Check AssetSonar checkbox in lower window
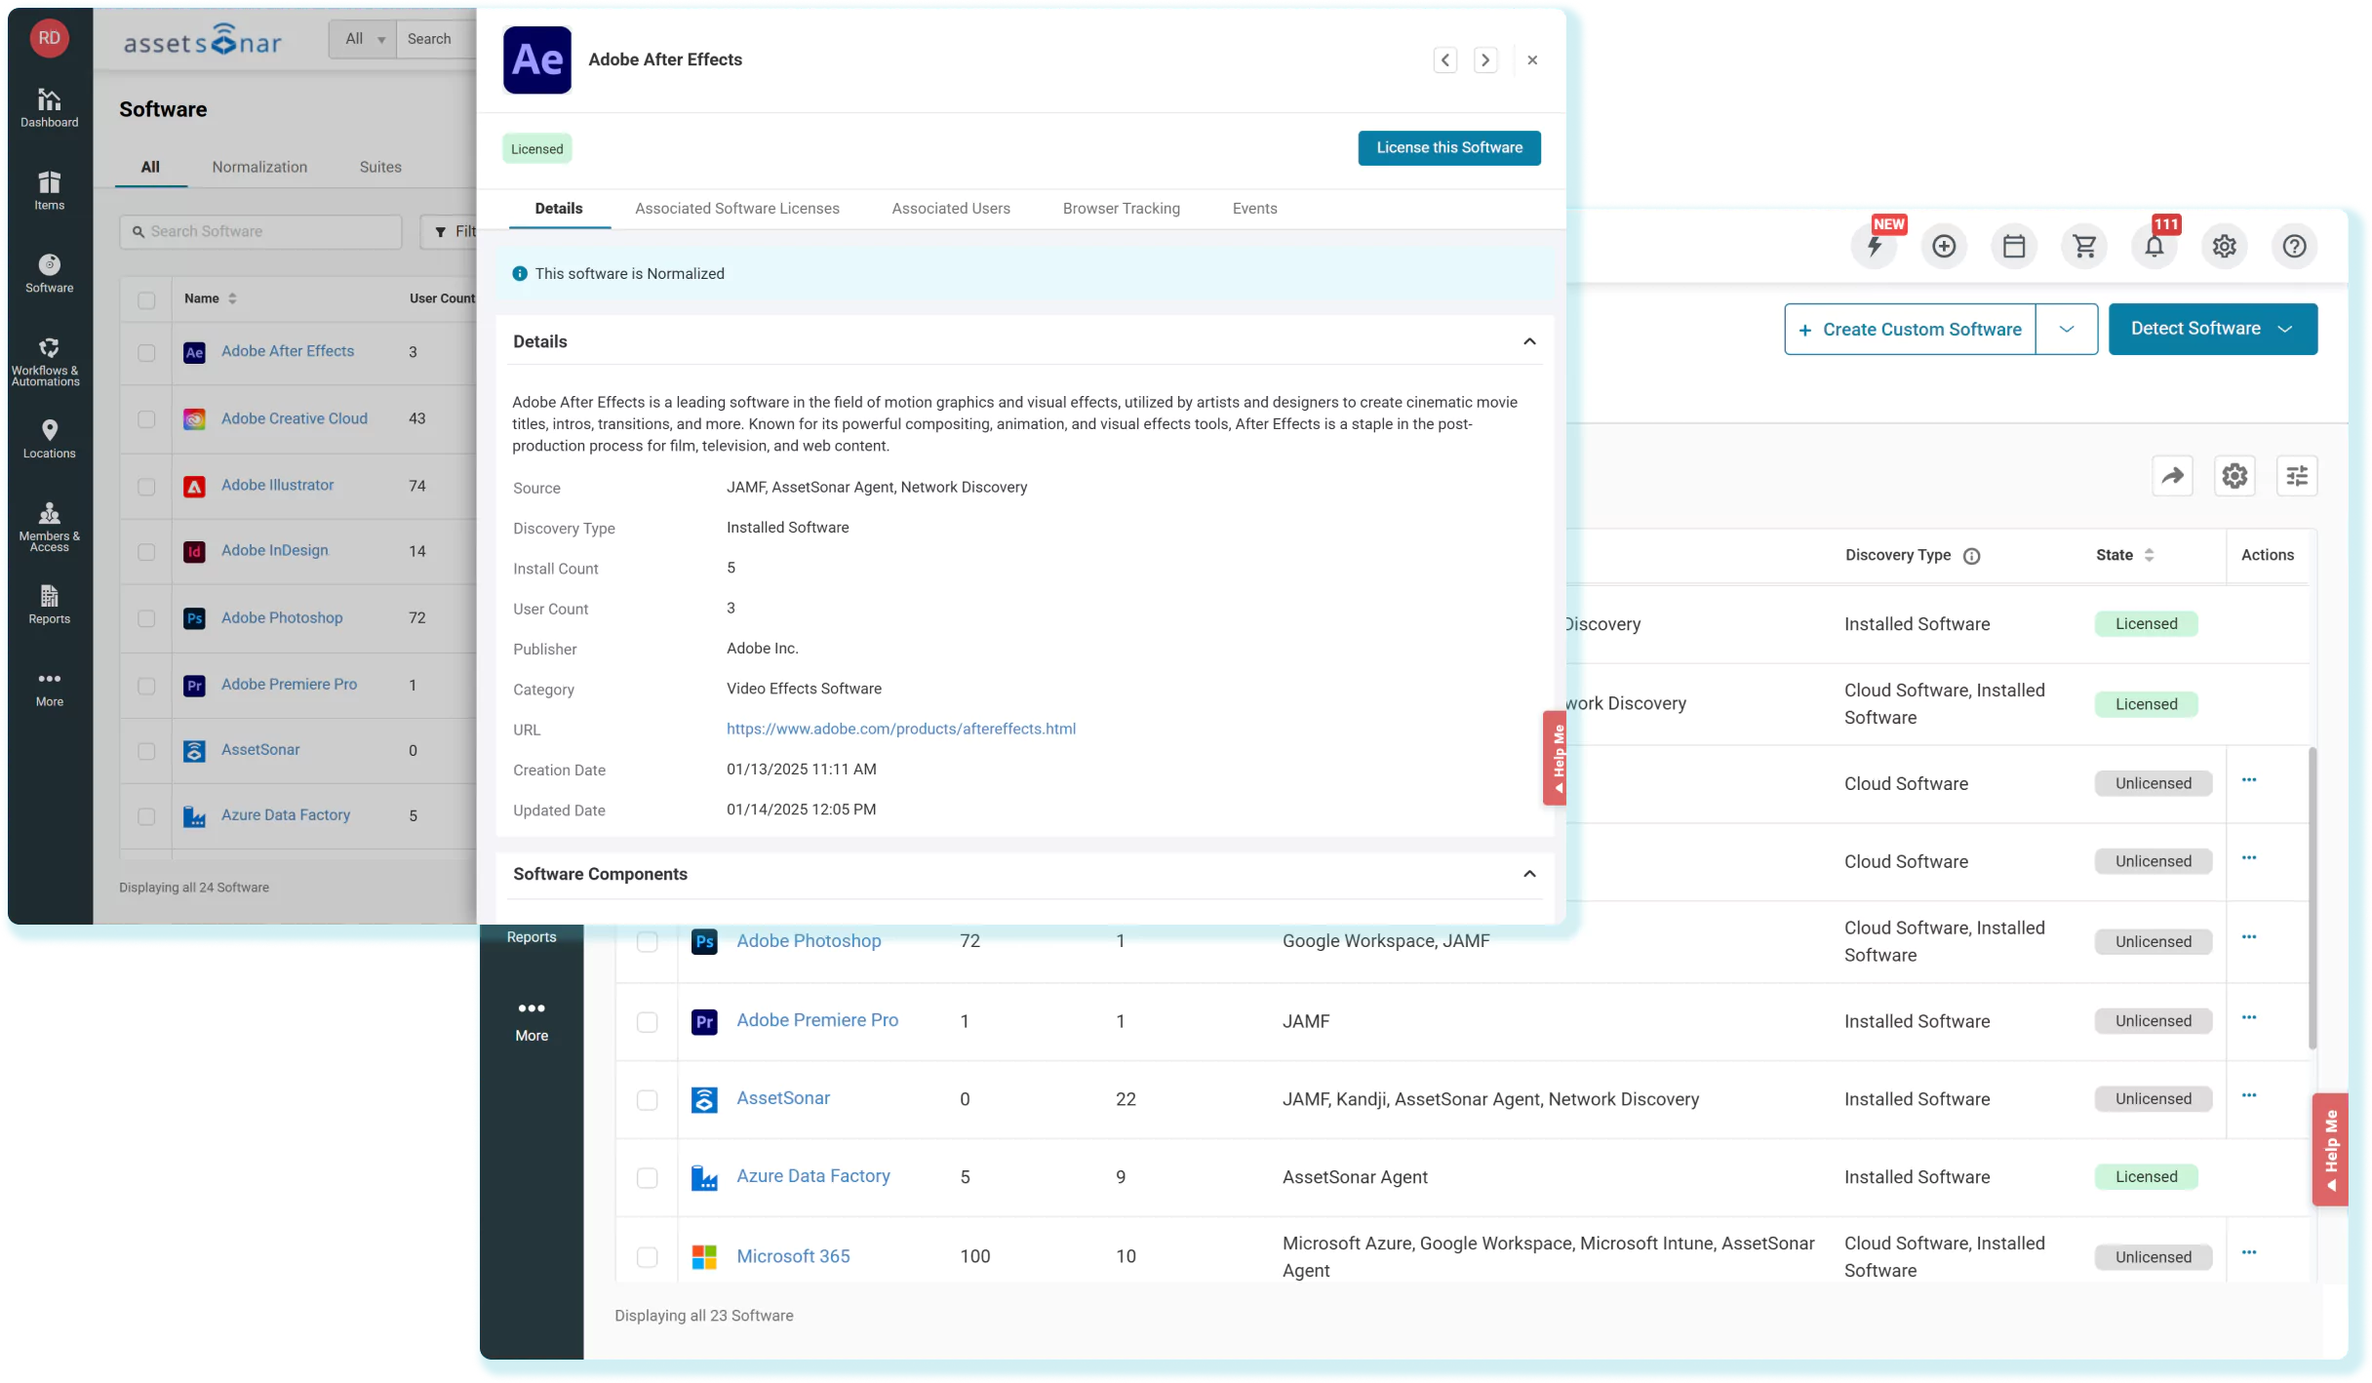 (x=648, y=1100)
